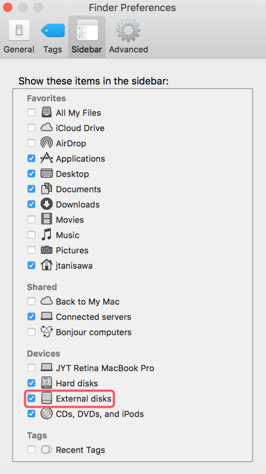This screenshot has height=474, width=266.
Task: Click the iCloud Drive cloud icon
Action: click(46, 127)
